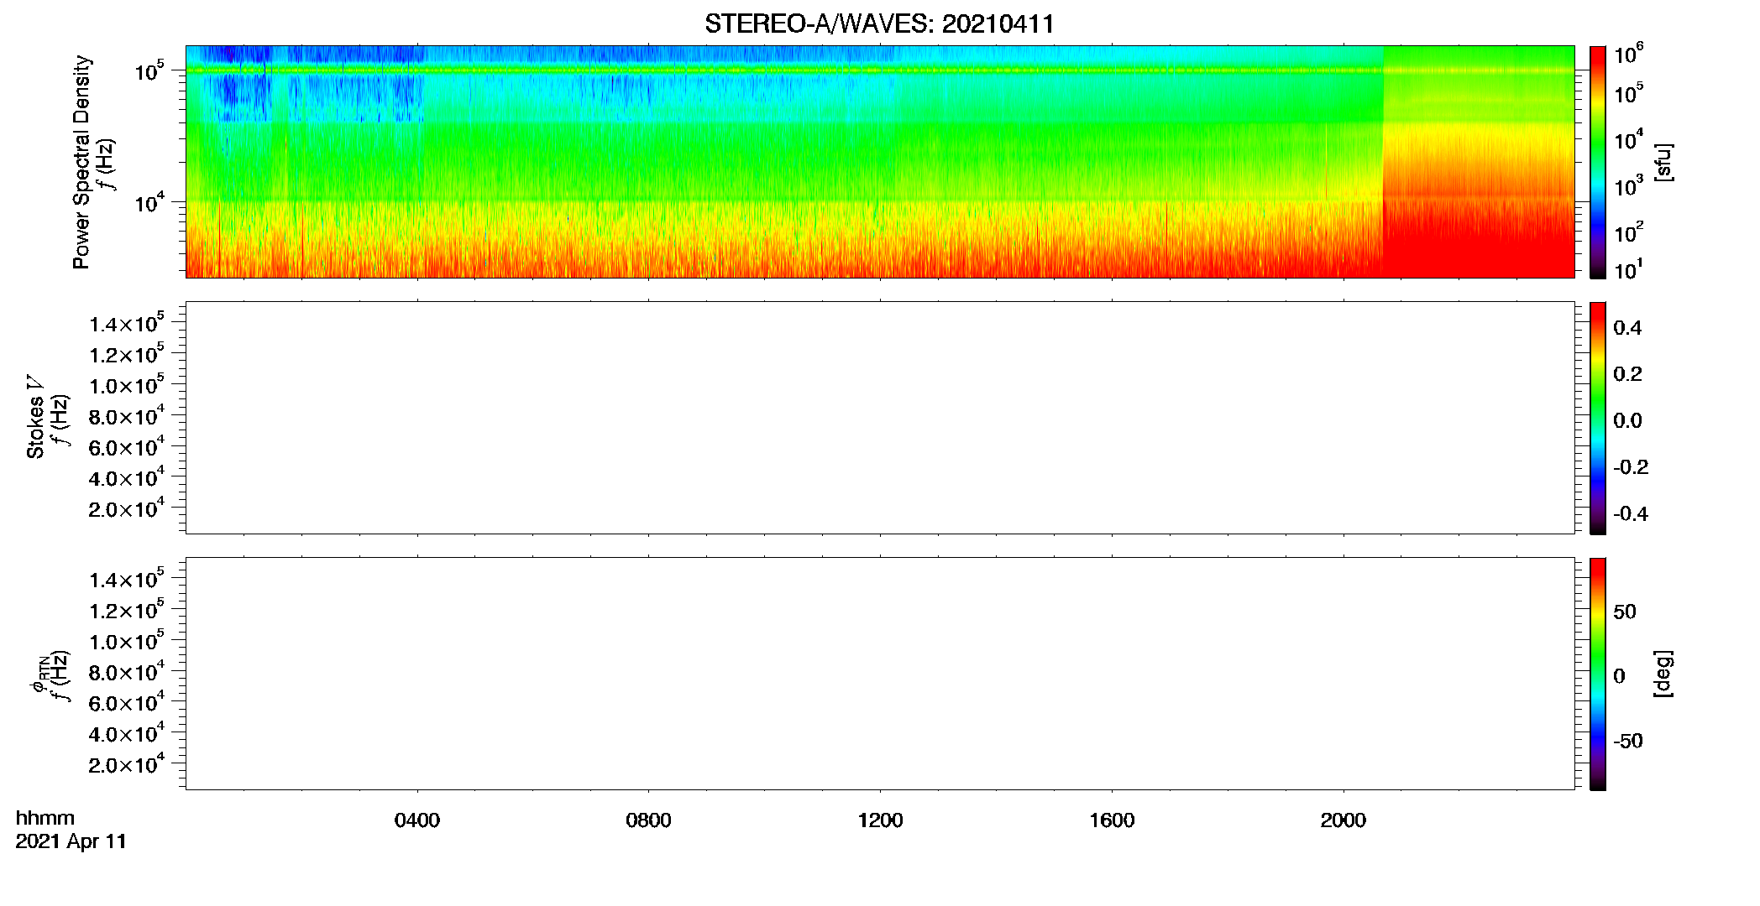Click the Power Spectral Density axis label
Screen dimensions: 1760x906
tap(81, 162)
